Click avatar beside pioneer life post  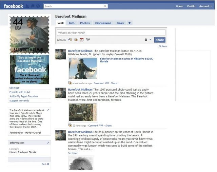(61, 135)
